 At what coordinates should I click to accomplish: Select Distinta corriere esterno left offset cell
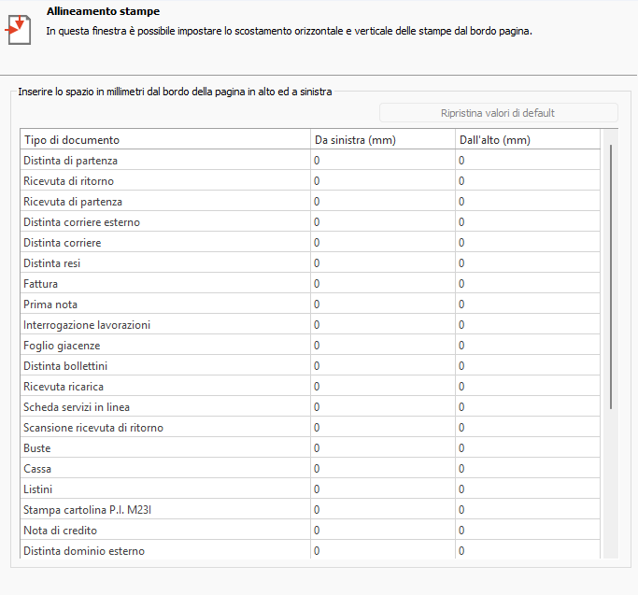pos(381,222)
